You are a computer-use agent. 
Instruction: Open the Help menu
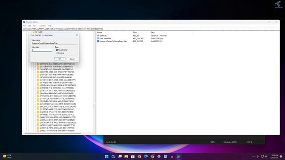click(x=49, y=26)
